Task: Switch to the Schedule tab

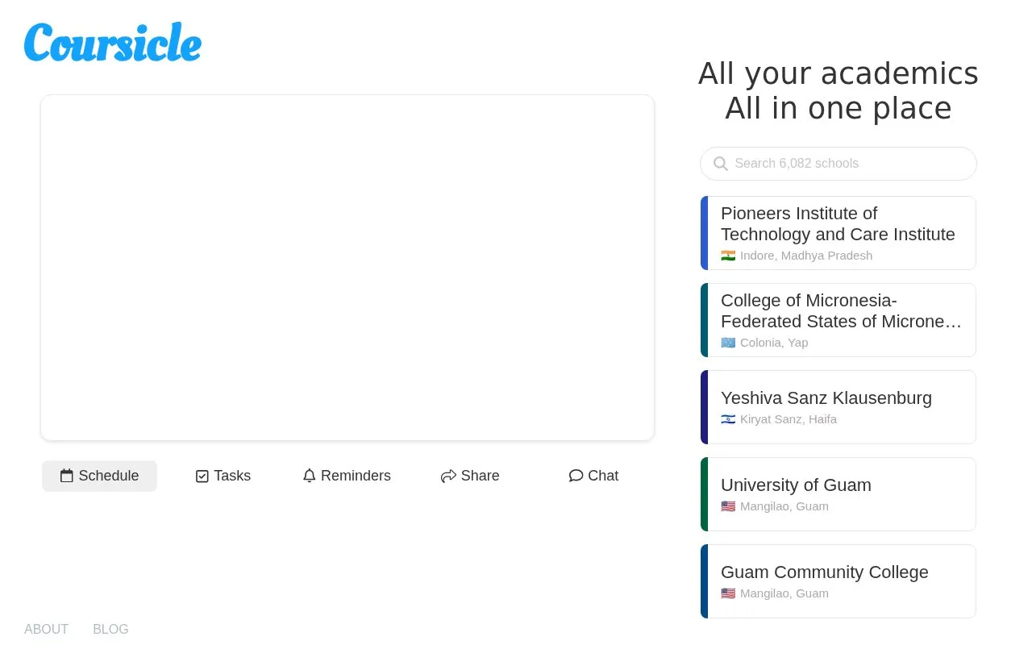Action: tap(100, 476)
